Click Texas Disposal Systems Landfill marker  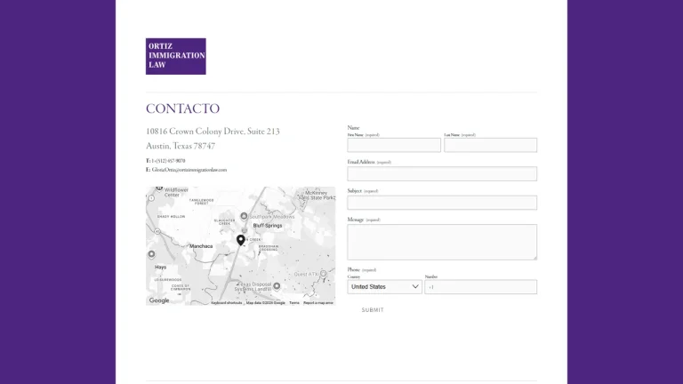pos(277,286)
